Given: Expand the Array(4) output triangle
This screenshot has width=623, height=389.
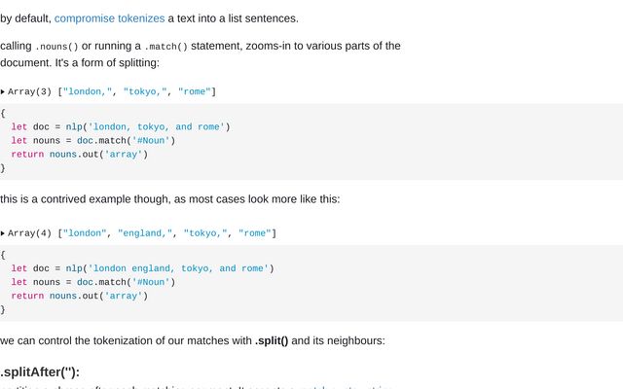Looking at the screenshot, I should [3, 233].
